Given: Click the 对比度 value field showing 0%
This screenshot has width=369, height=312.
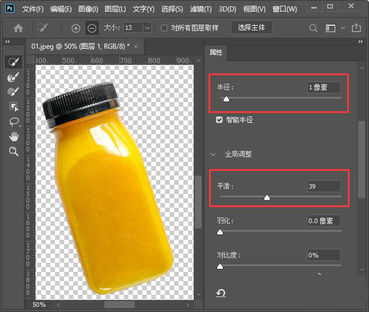Looking at the screenshot, I should click(x=324, y=255).
